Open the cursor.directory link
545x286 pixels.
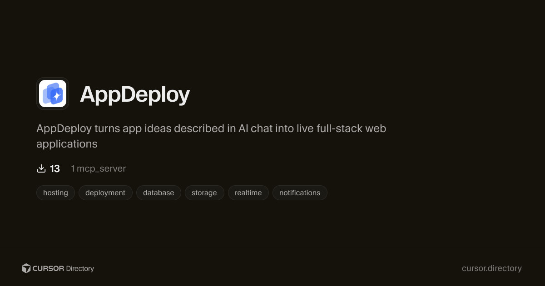[x=492, y=268]
